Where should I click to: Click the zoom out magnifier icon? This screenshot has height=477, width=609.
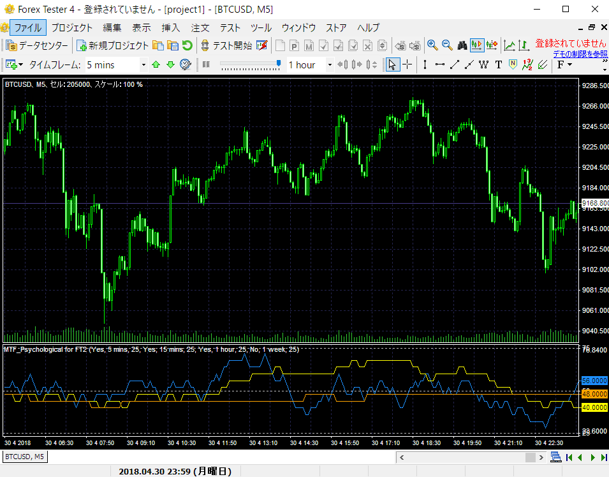446,45
